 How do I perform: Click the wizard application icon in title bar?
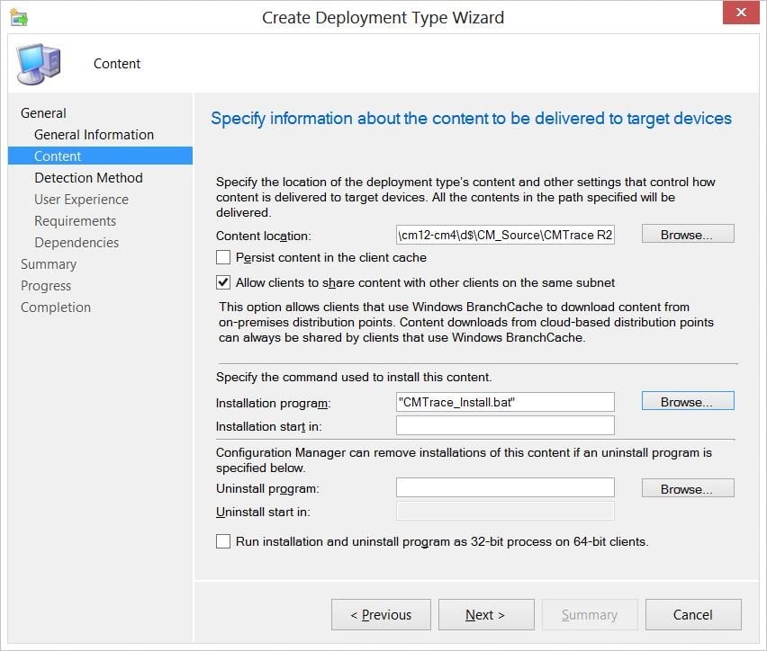20,17
